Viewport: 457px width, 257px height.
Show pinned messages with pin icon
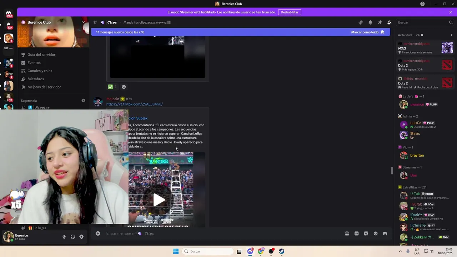coord(380,22)
